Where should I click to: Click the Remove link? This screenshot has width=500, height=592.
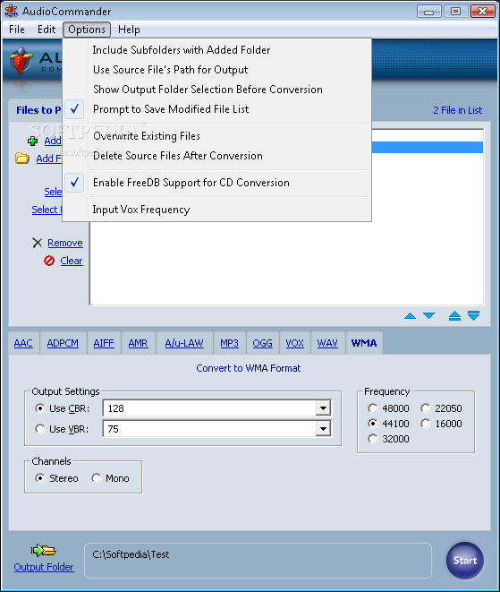tap(65, 243)
